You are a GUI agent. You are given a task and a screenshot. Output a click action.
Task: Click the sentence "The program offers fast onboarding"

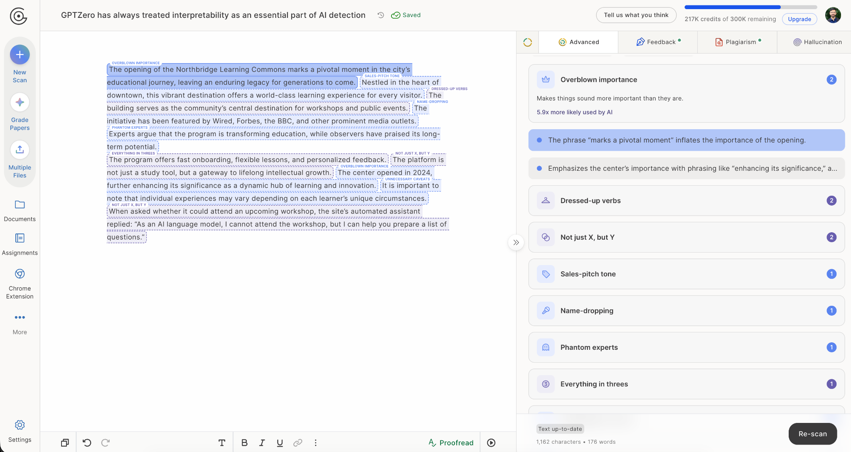(x=247, y=160)
